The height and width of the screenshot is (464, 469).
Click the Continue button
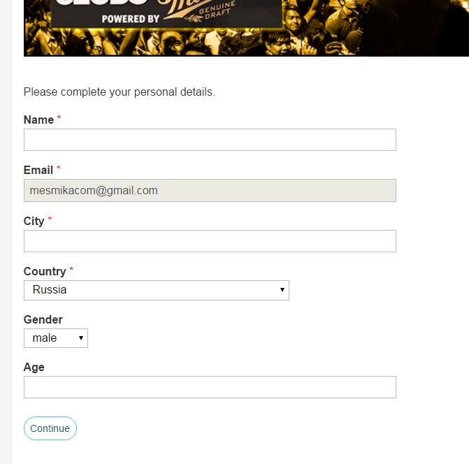[50, 428]
